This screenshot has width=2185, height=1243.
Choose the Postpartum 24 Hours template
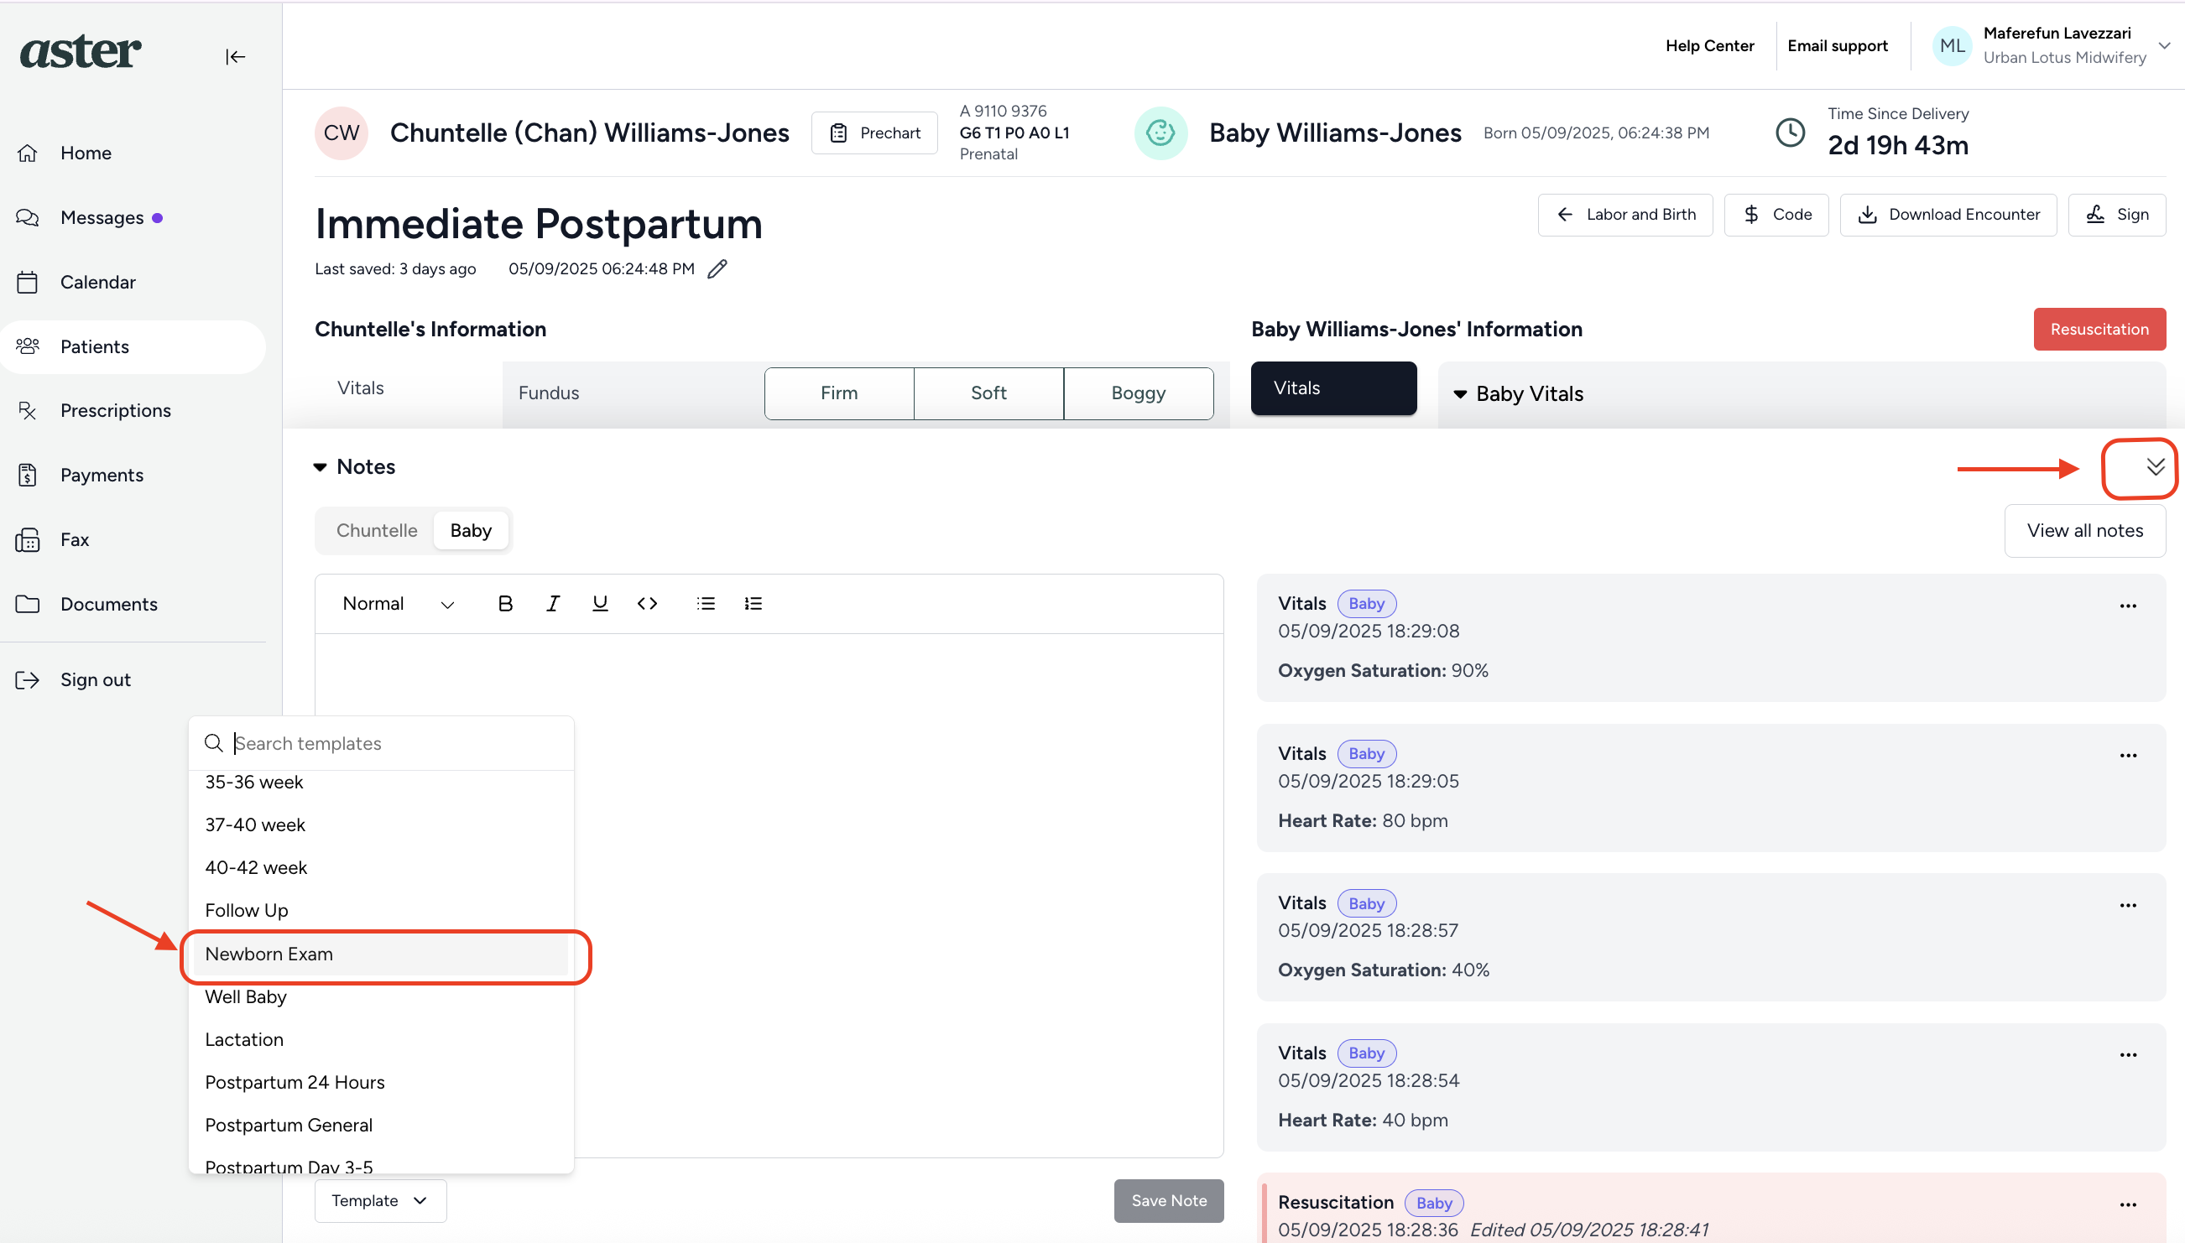click(x=381, y=1082)
